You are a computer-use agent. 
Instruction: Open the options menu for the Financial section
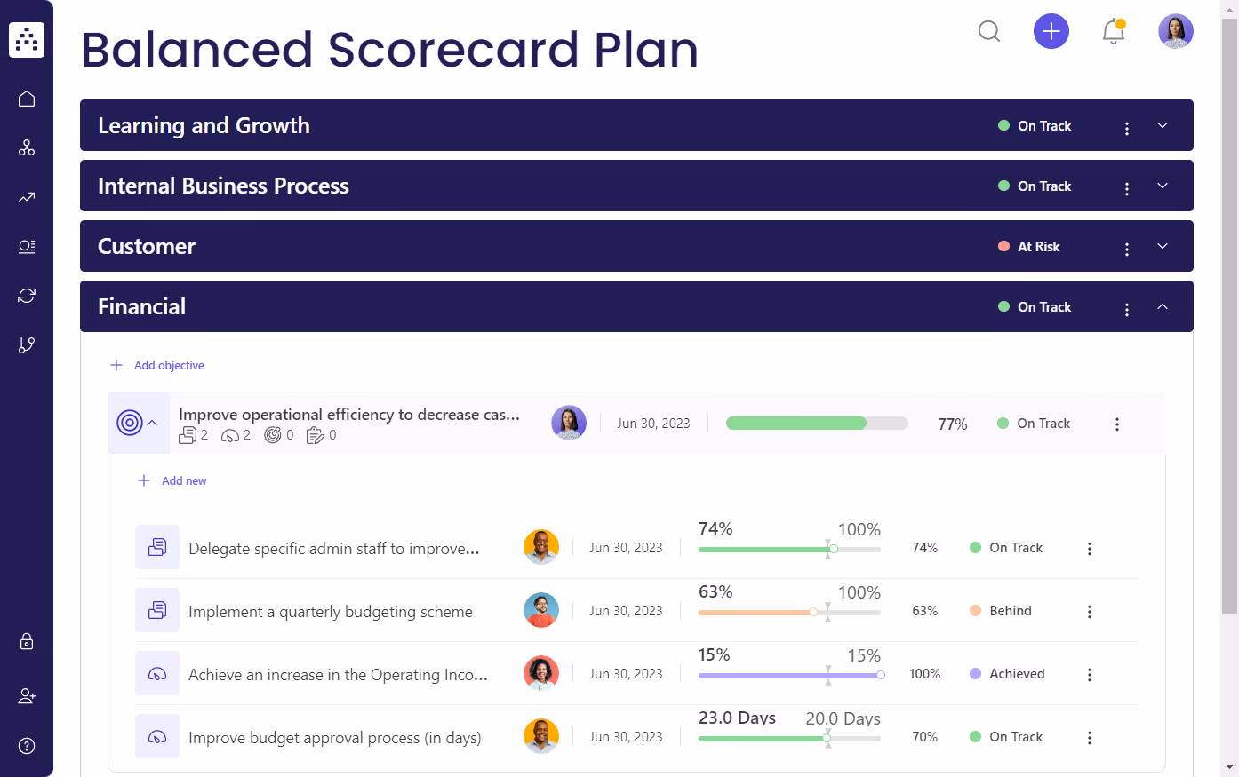point(1126,307)
